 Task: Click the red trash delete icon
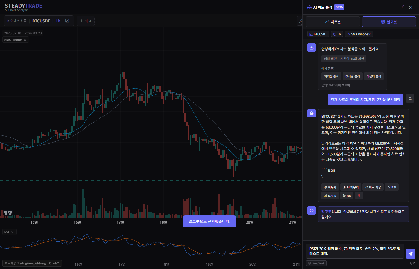coord(359,196)
